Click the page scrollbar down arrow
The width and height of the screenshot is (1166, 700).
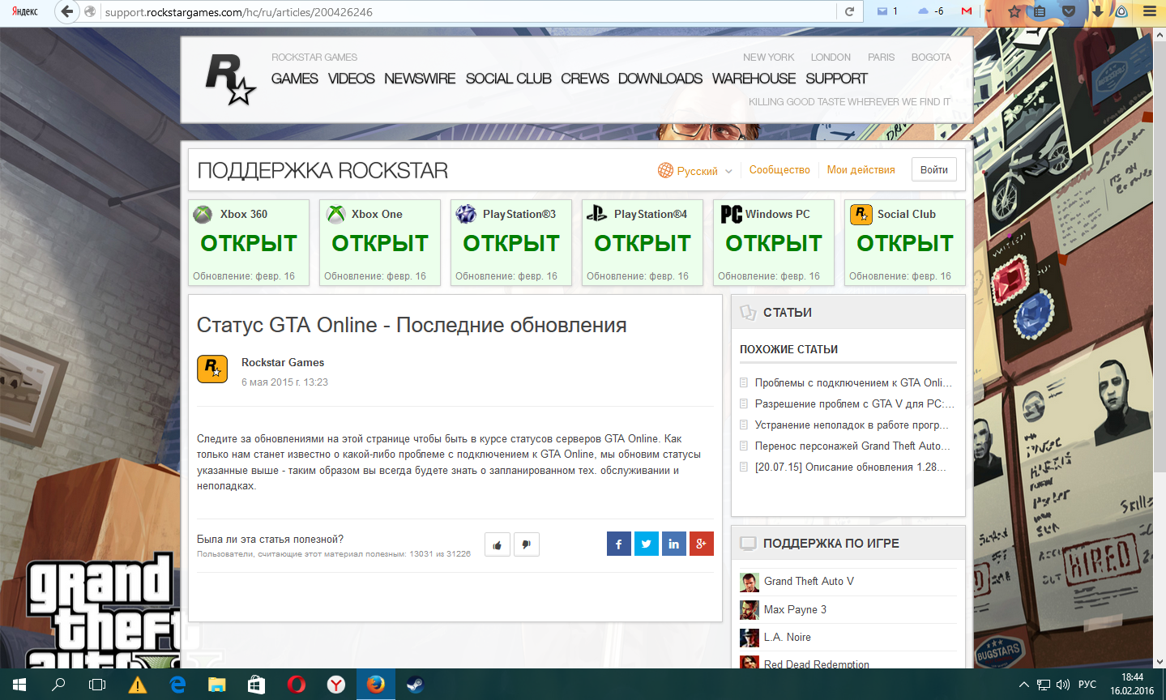1160,662
